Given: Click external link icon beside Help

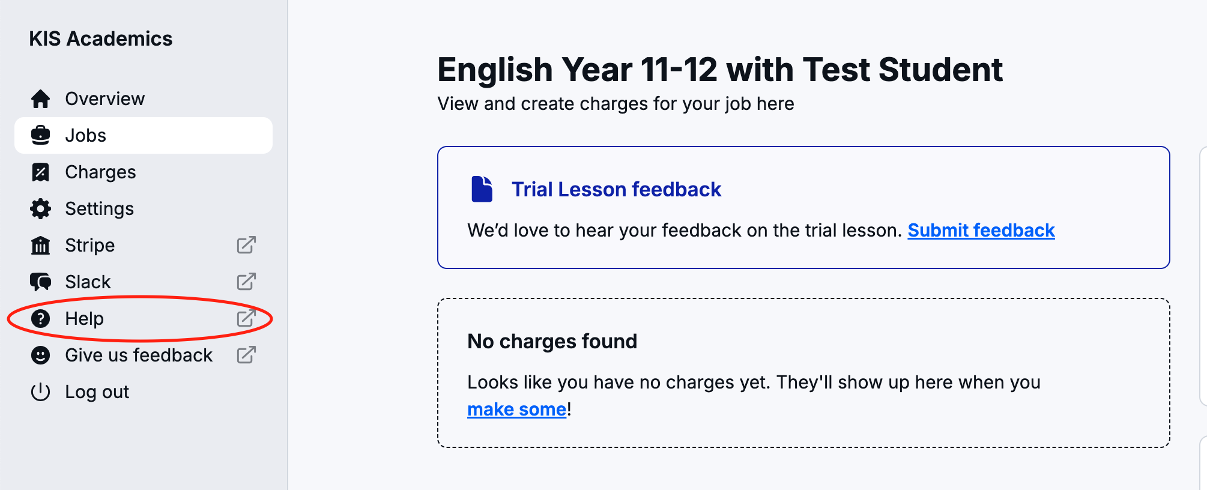Looking at the screenshot, I should tap(246, 318).
